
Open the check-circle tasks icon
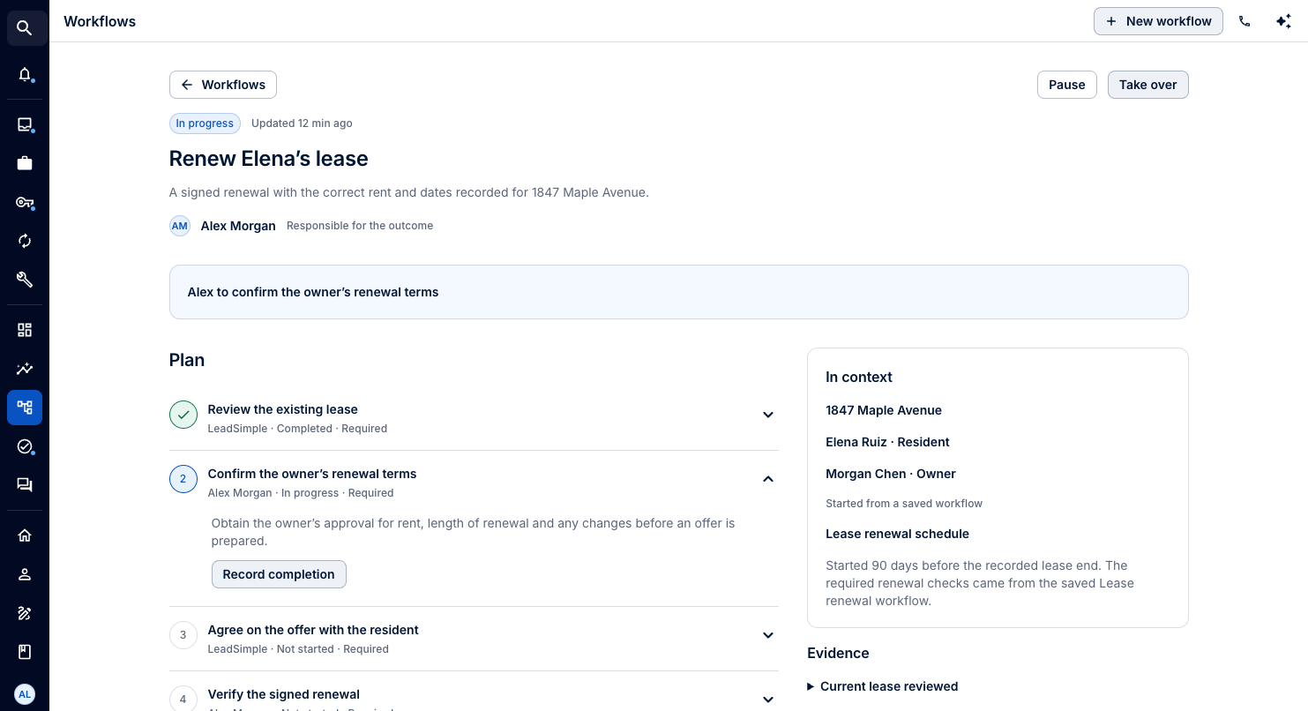(25, 446)
